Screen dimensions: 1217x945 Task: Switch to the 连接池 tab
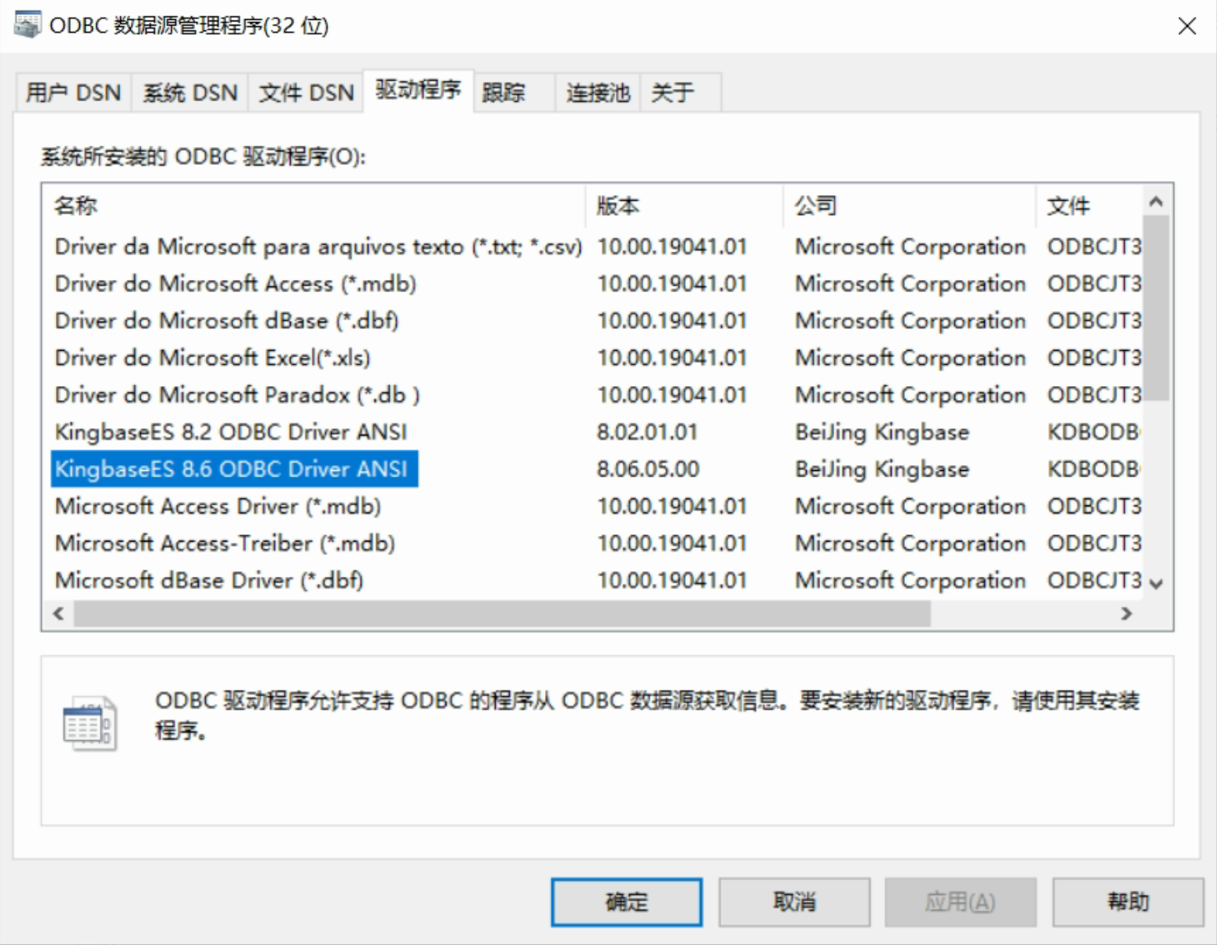[598, 92]
